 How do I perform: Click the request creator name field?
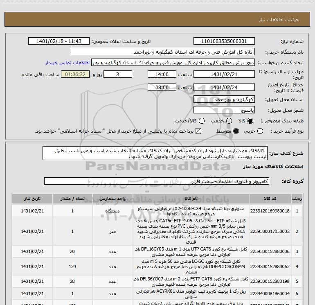[x=173, y=63]
